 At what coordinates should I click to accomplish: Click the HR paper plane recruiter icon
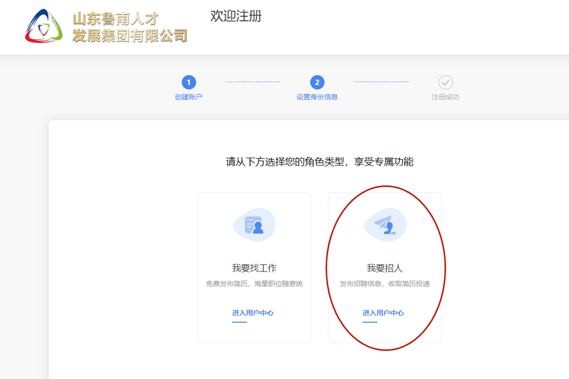(x=385, y=225)
